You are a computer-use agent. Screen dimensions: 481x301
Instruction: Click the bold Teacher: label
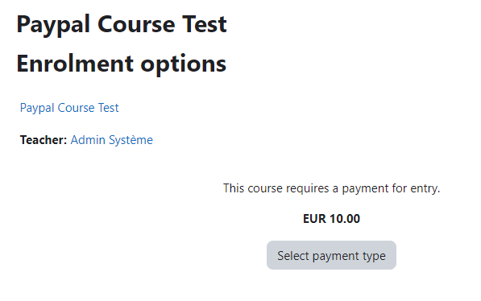(x=44, y=140)
